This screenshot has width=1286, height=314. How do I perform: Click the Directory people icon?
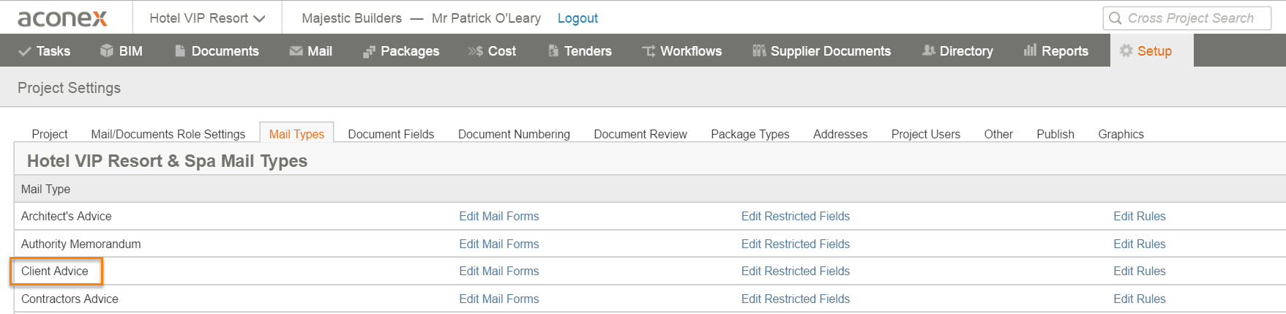[x=929, y=51]
